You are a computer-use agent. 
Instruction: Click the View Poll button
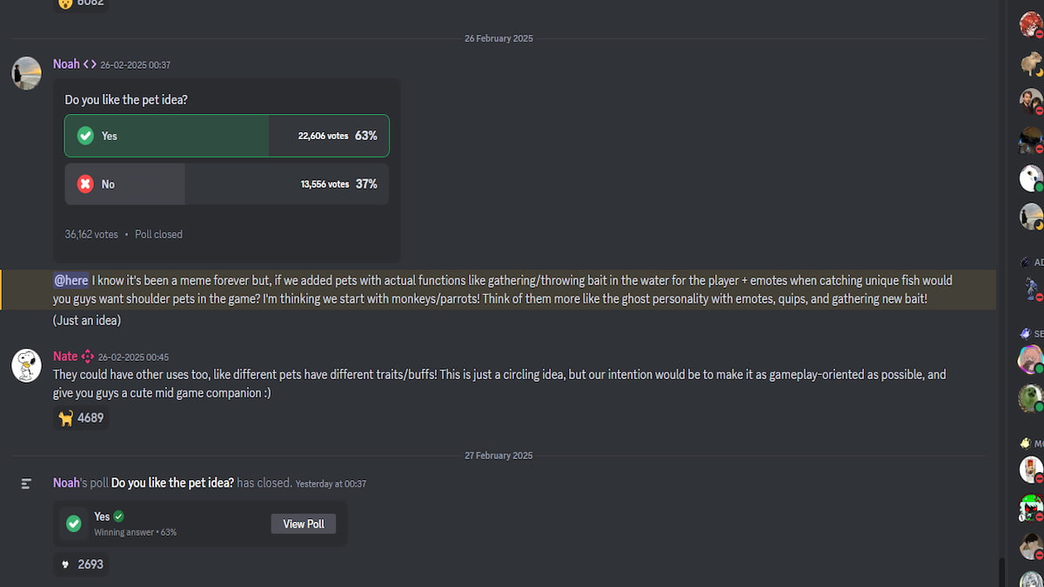[x=304, y=524]
